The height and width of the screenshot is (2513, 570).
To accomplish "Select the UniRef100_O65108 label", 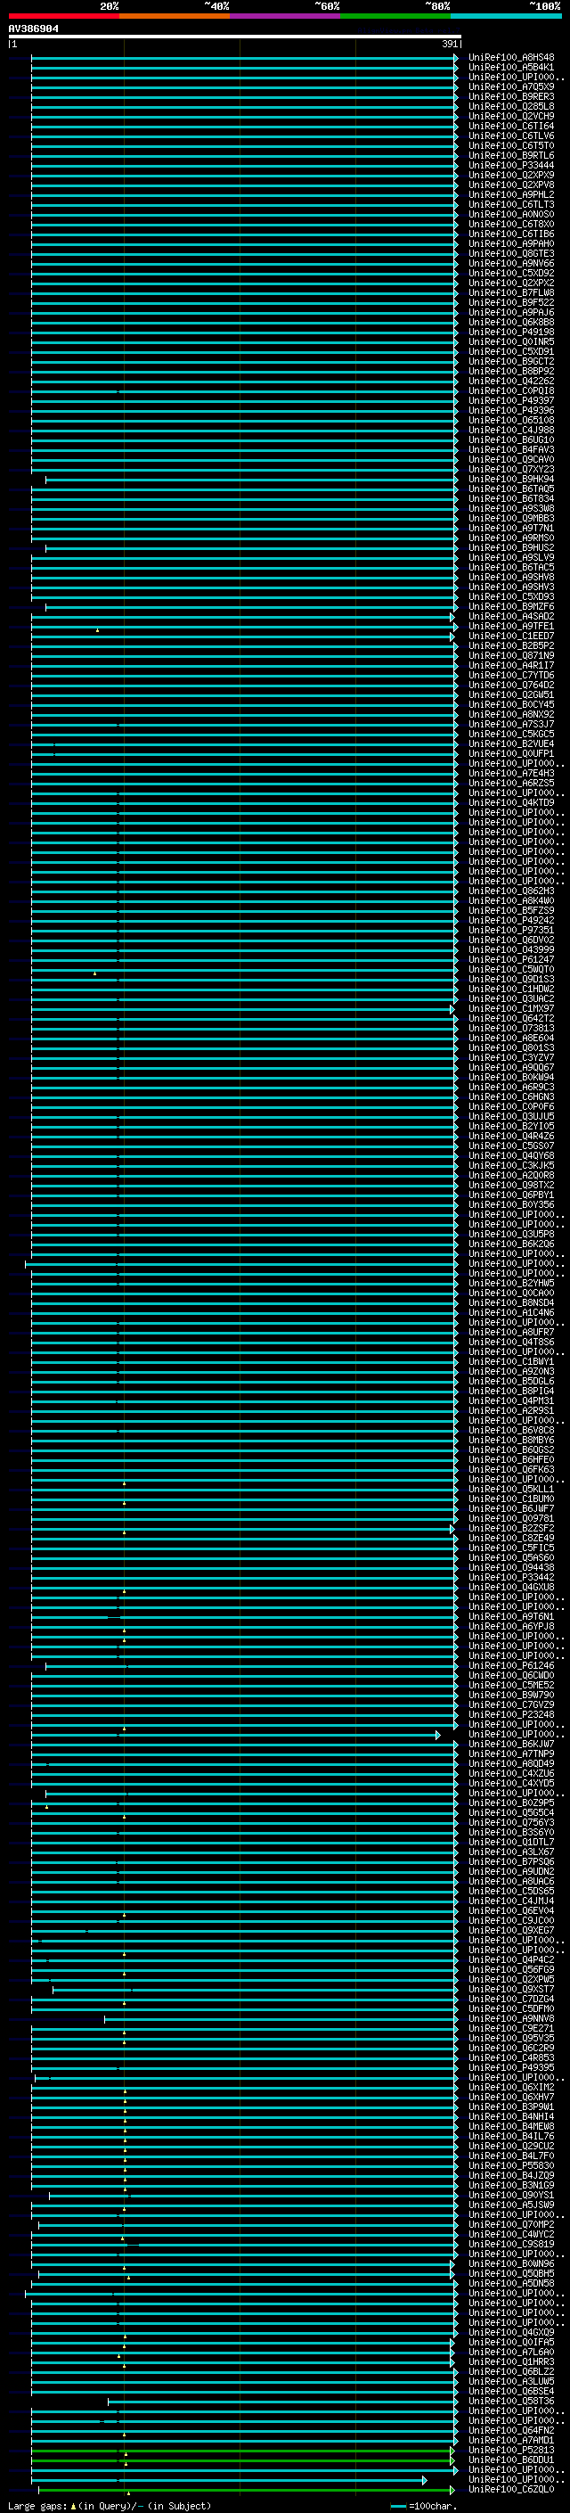I will click(x=511, y=421).
